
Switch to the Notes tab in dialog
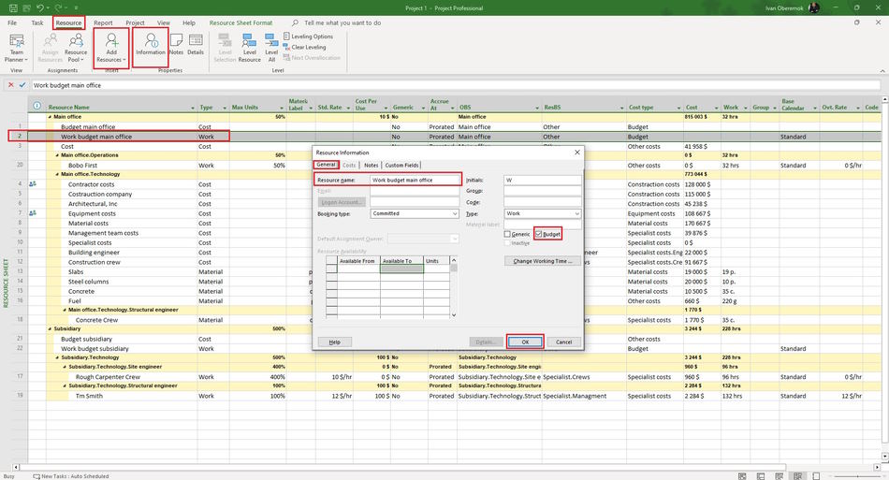(x=371, y=165)
